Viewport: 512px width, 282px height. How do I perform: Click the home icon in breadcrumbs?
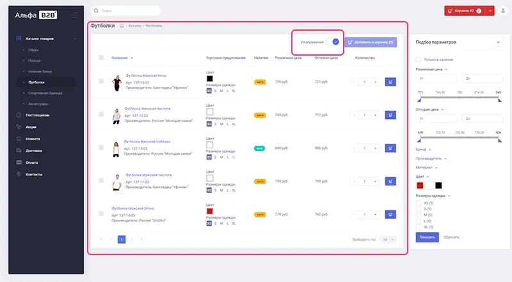pos(122,26)
